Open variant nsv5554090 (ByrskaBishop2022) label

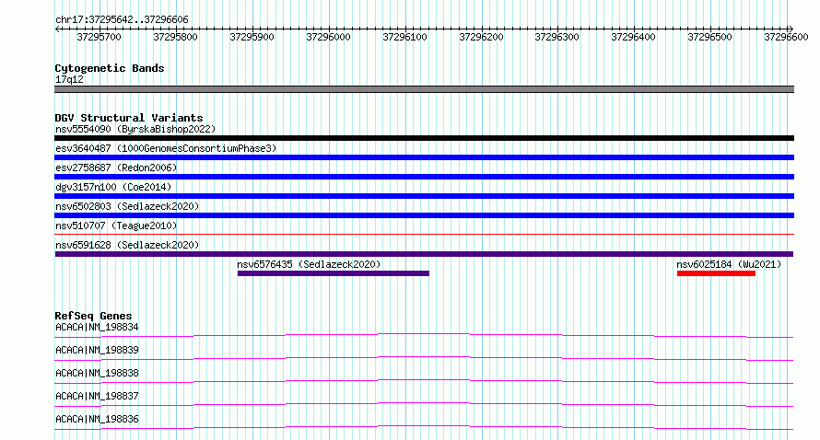(x=135, y=129)
